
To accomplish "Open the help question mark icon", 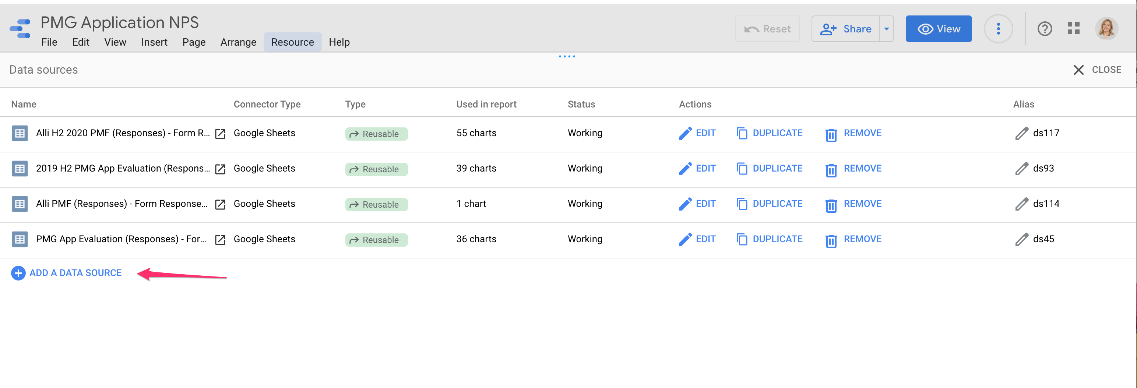I will click(1044, 29).
